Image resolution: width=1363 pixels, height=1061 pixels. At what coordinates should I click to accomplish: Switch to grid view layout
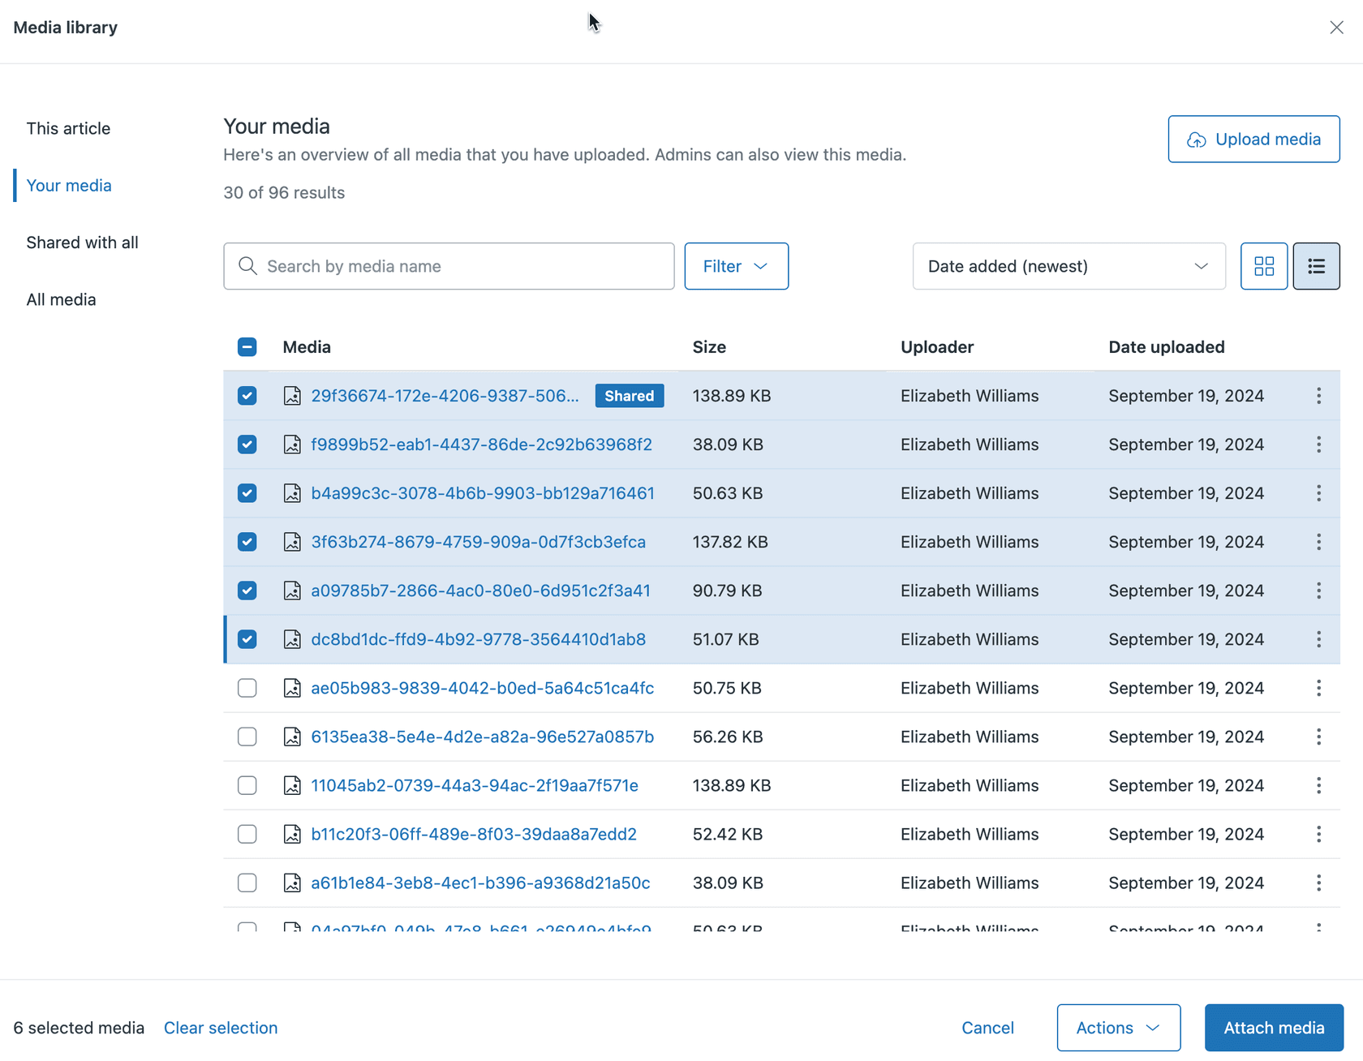click(1264, 266)
